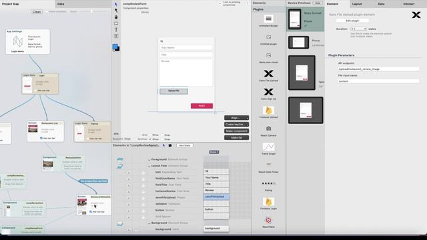The image size is (427, 240).
Task: Click the Background layer stack icon
Action: [120, 224]
